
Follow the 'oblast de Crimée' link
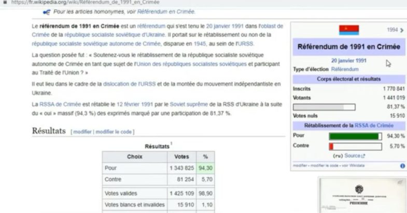coord(272,26)
